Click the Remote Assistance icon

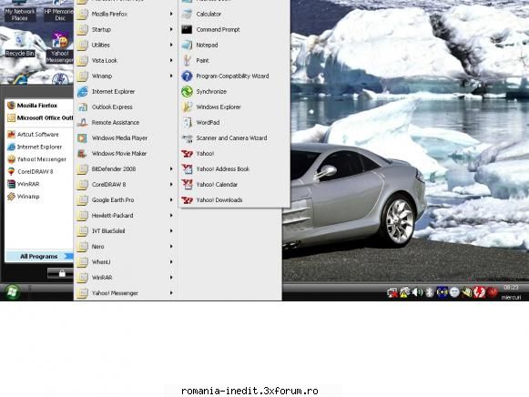pos(82,123)
